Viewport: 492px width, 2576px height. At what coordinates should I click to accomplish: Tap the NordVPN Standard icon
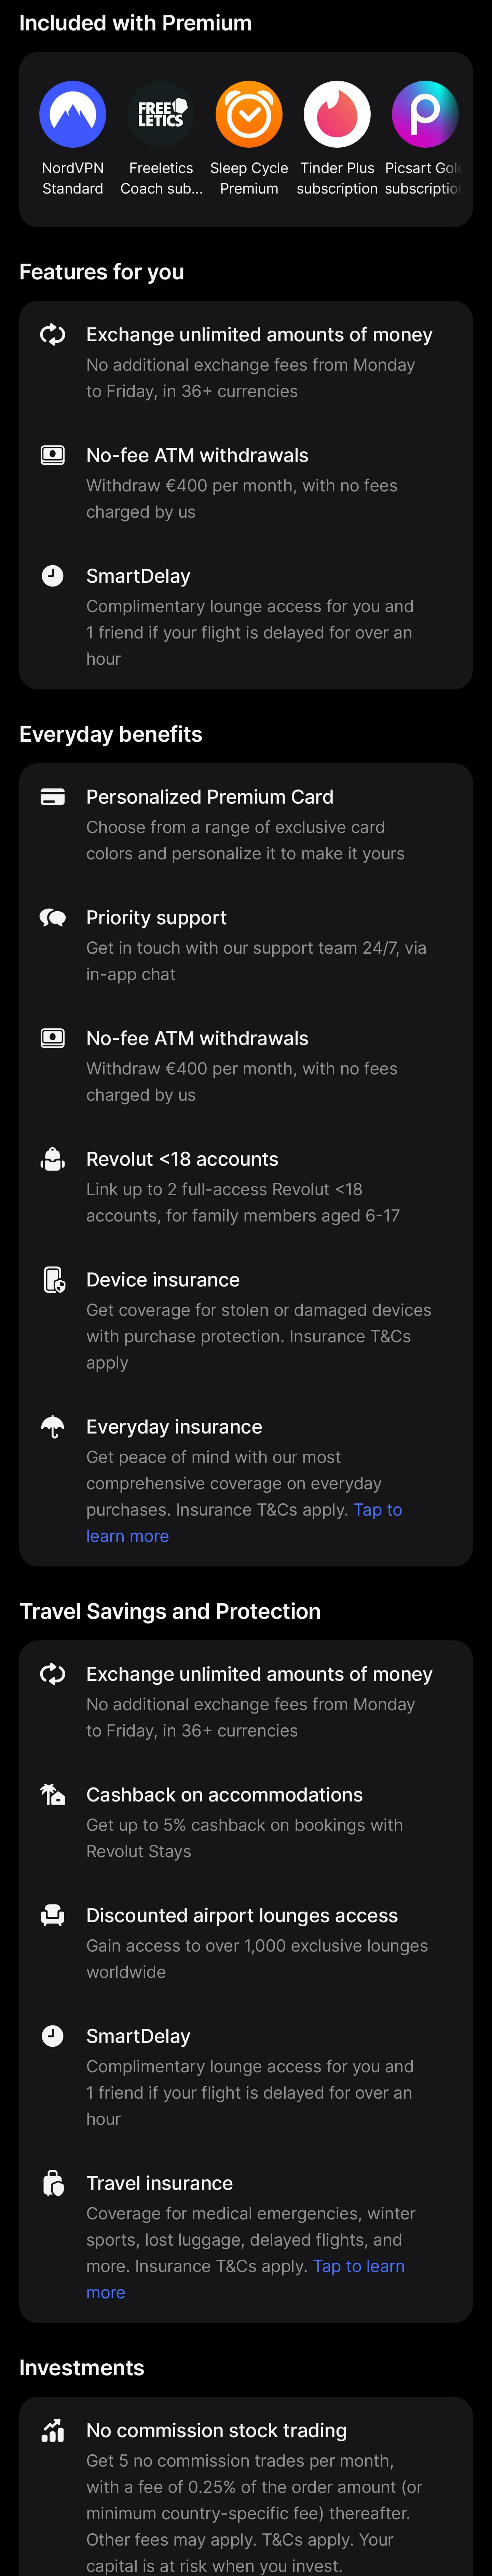73,114
